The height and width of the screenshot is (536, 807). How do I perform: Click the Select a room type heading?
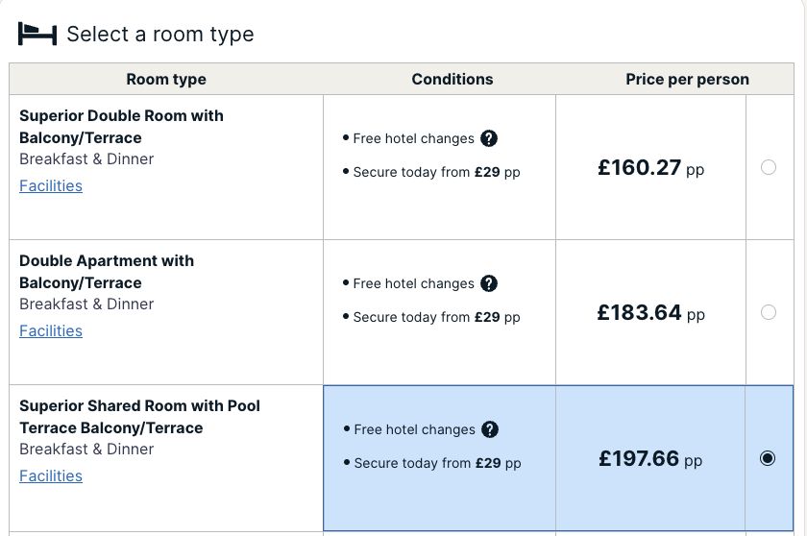coord(160,35)
